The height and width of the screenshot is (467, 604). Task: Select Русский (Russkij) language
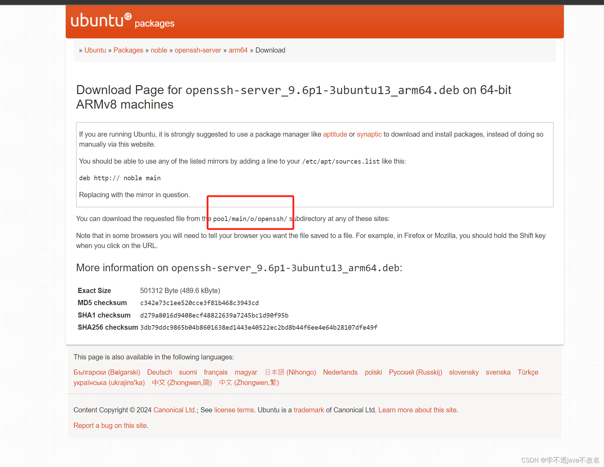tap(415, 372)
